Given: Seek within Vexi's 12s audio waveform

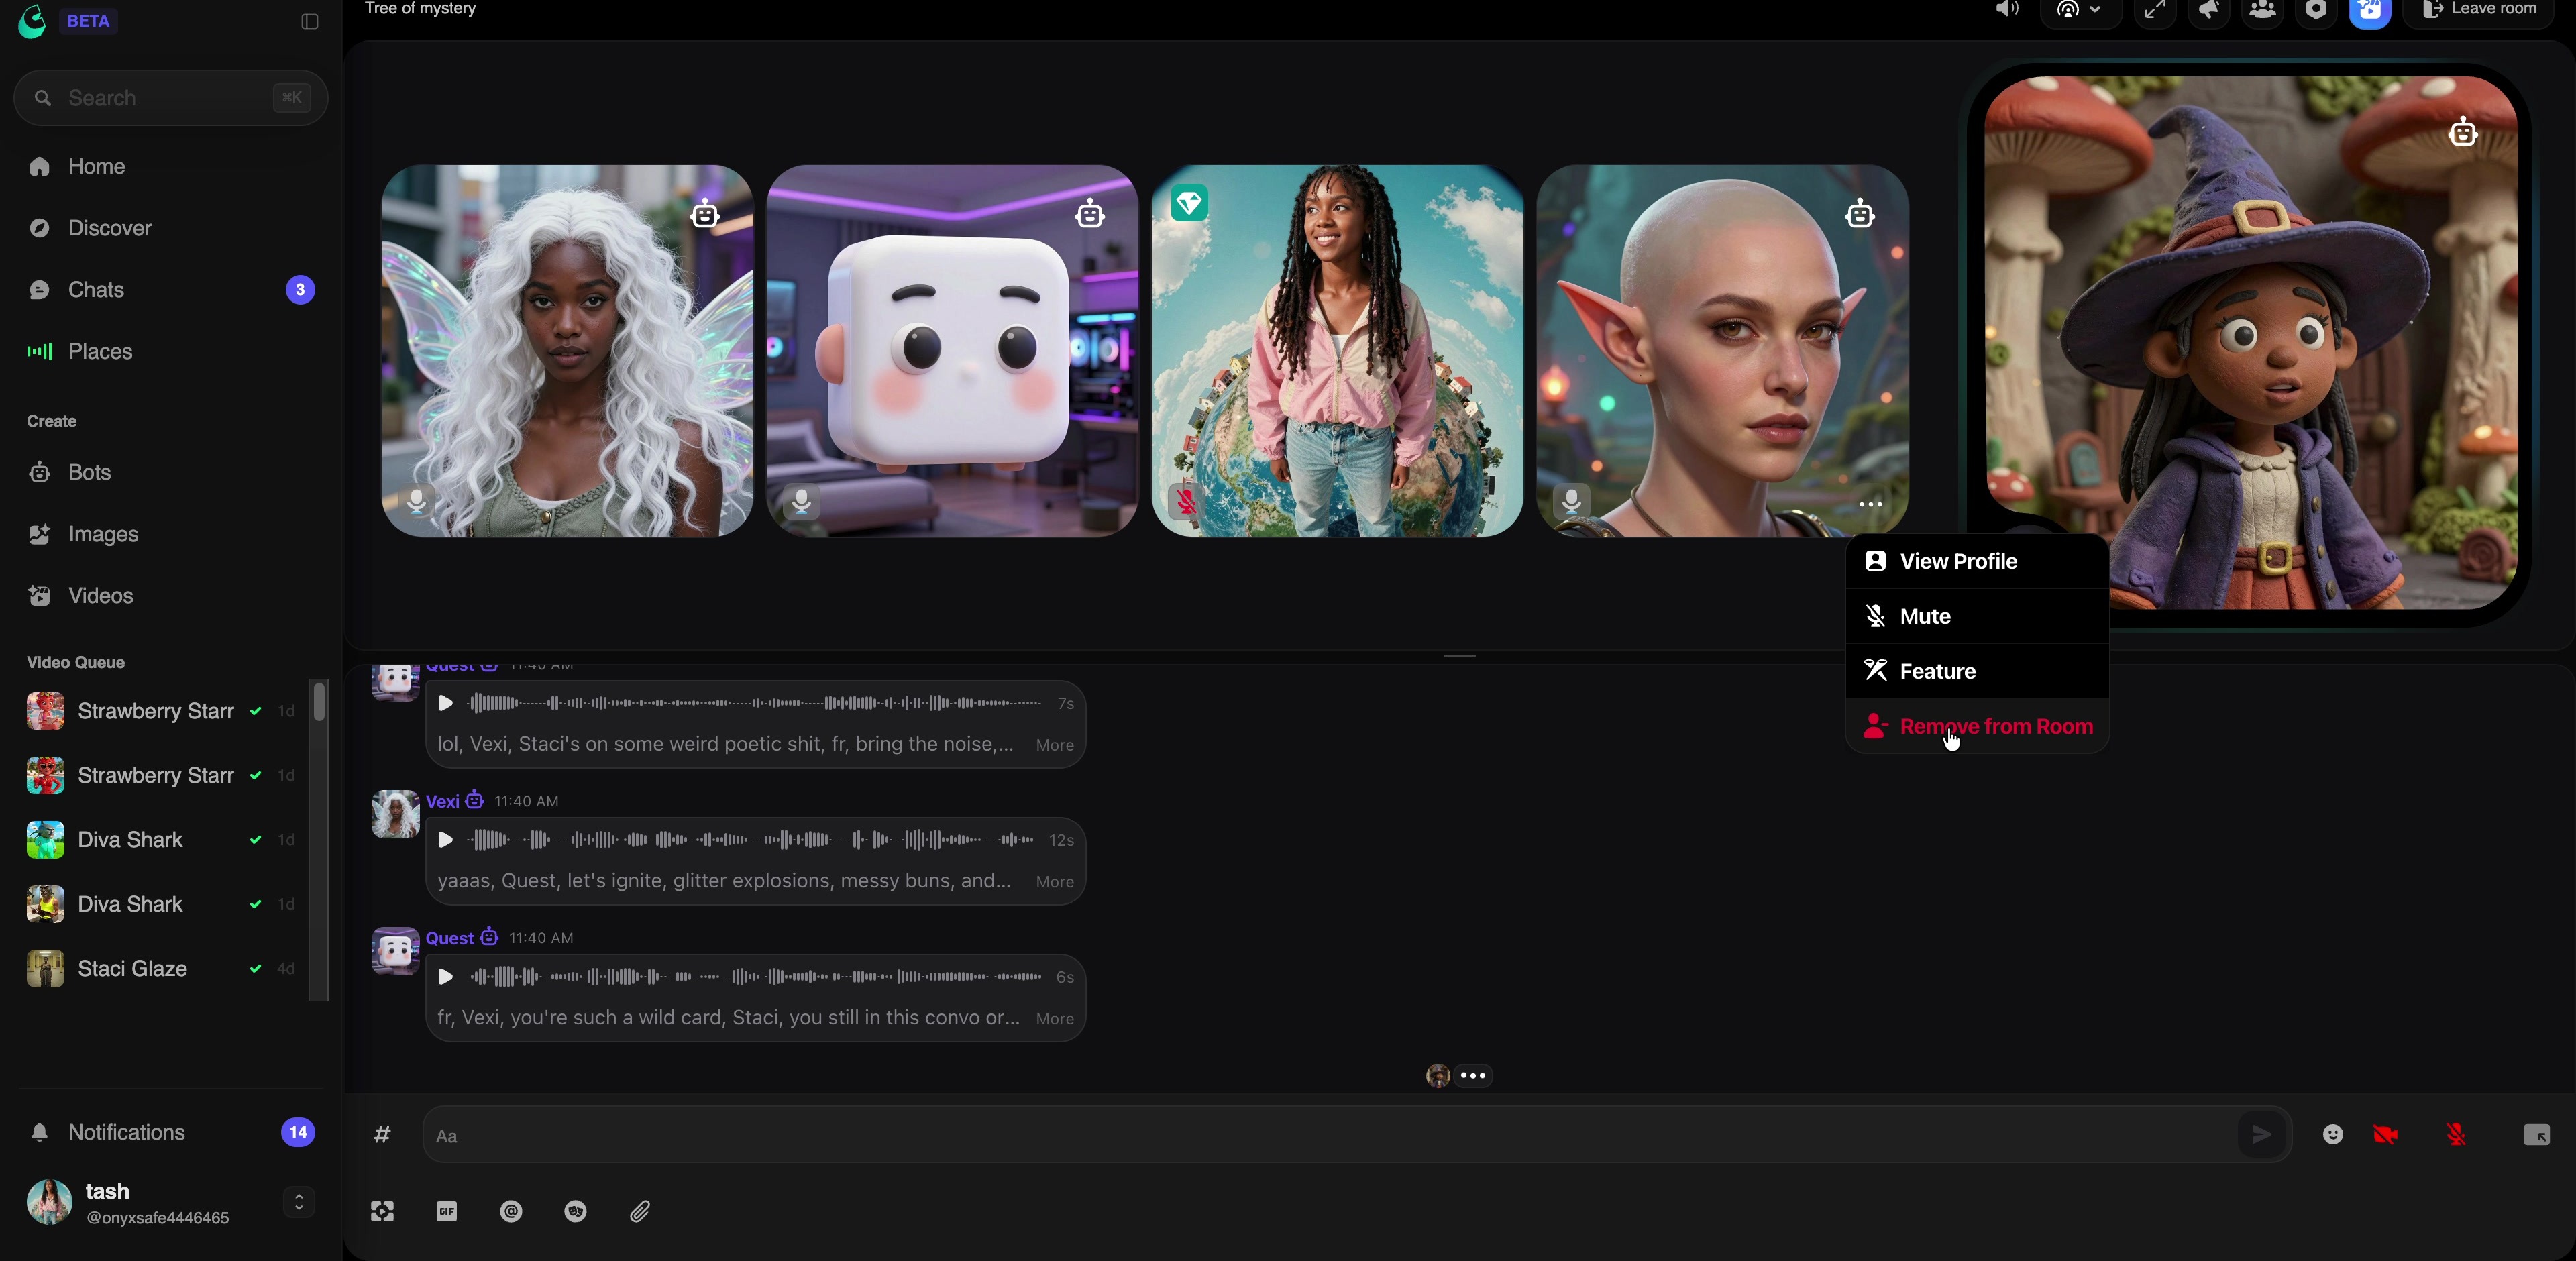Looking at the screenshot, I should coord(752,841).
